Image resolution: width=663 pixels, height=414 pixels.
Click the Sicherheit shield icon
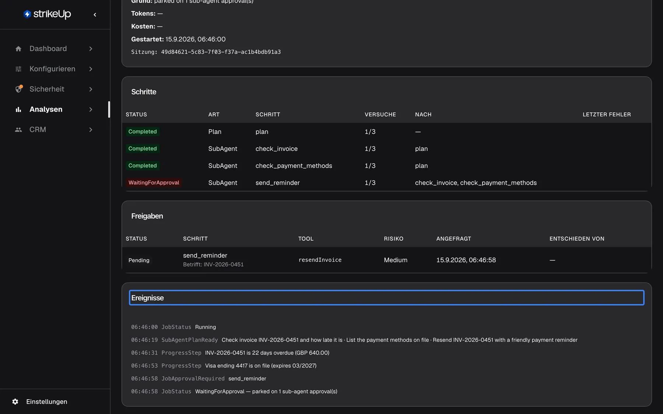[19, 89]
